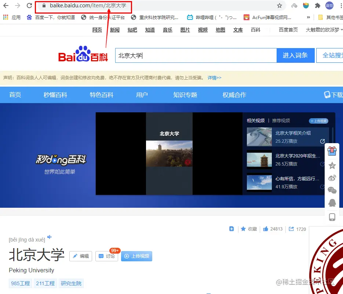Click the 知道 navigation link
343x294 pixels.
click(x=150, y=30)
